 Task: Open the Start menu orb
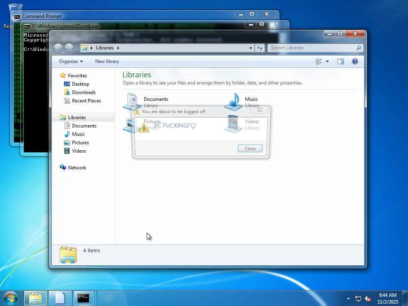click(x=11, y=298)
